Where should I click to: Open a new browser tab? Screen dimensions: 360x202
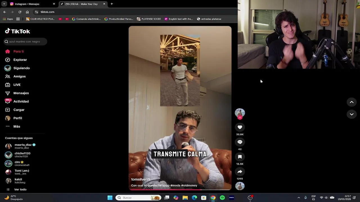pos(112,4)
